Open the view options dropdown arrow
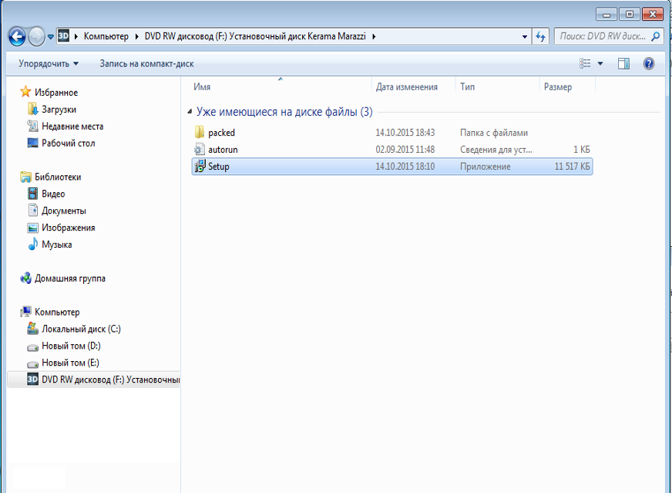672x493 pixels. [x=600, y=64]
